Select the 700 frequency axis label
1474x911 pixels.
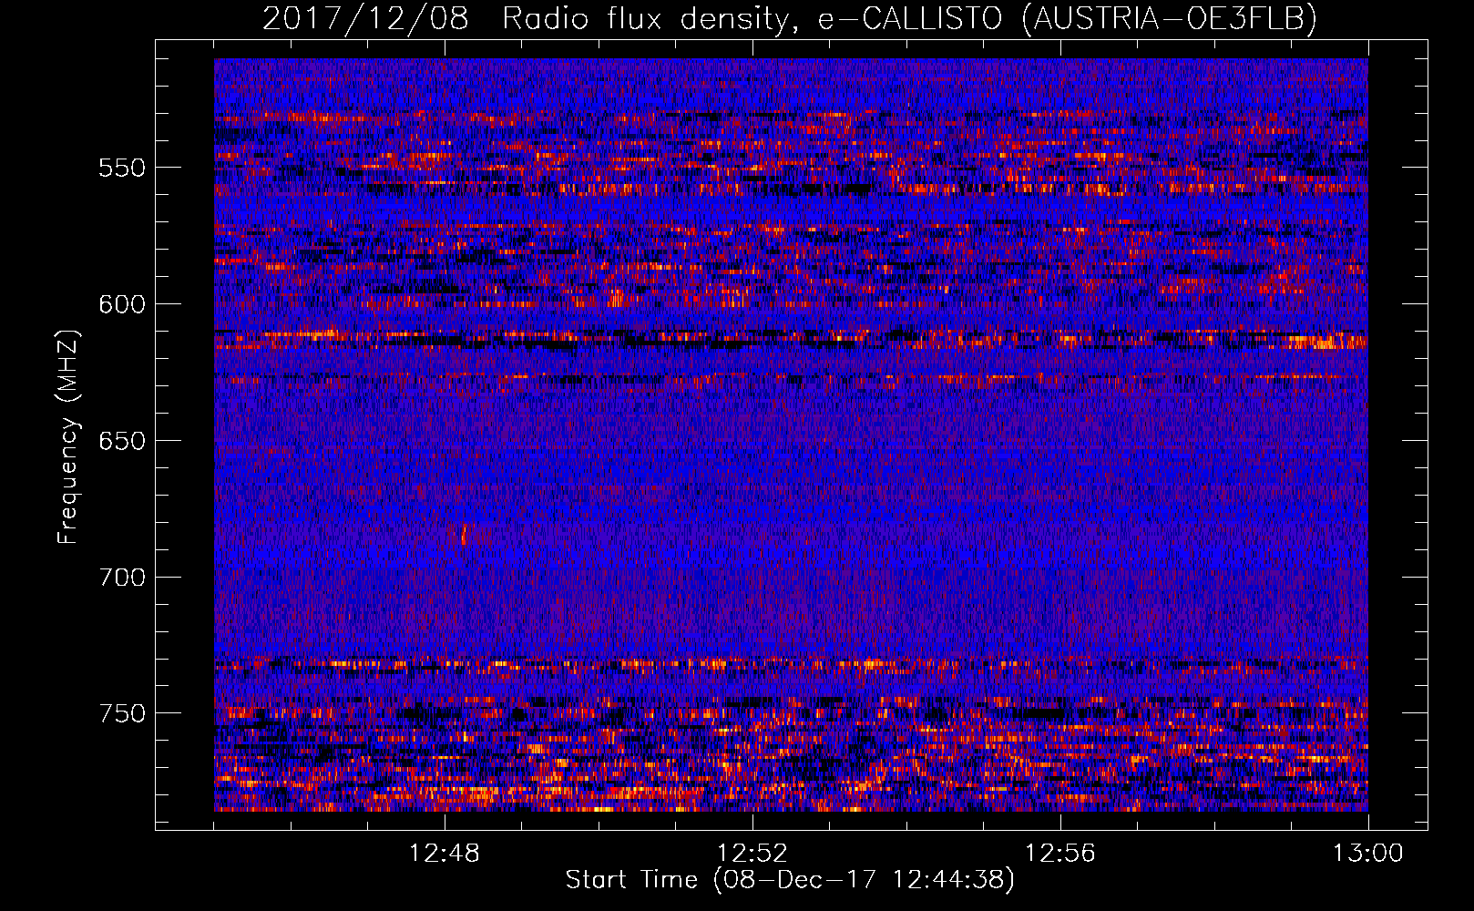click(x=122, y=577)
